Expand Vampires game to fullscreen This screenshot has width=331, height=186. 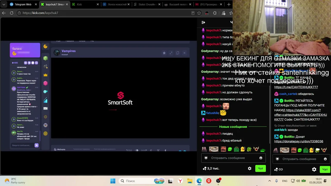(x=171, y=53)
